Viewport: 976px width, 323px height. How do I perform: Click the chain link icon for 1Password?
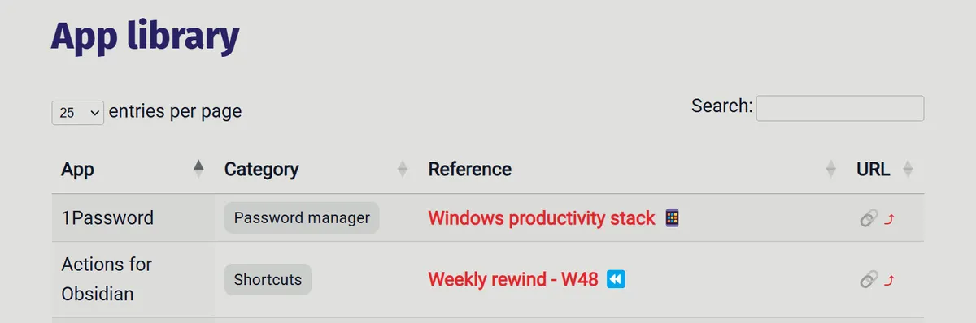point(869,217)
